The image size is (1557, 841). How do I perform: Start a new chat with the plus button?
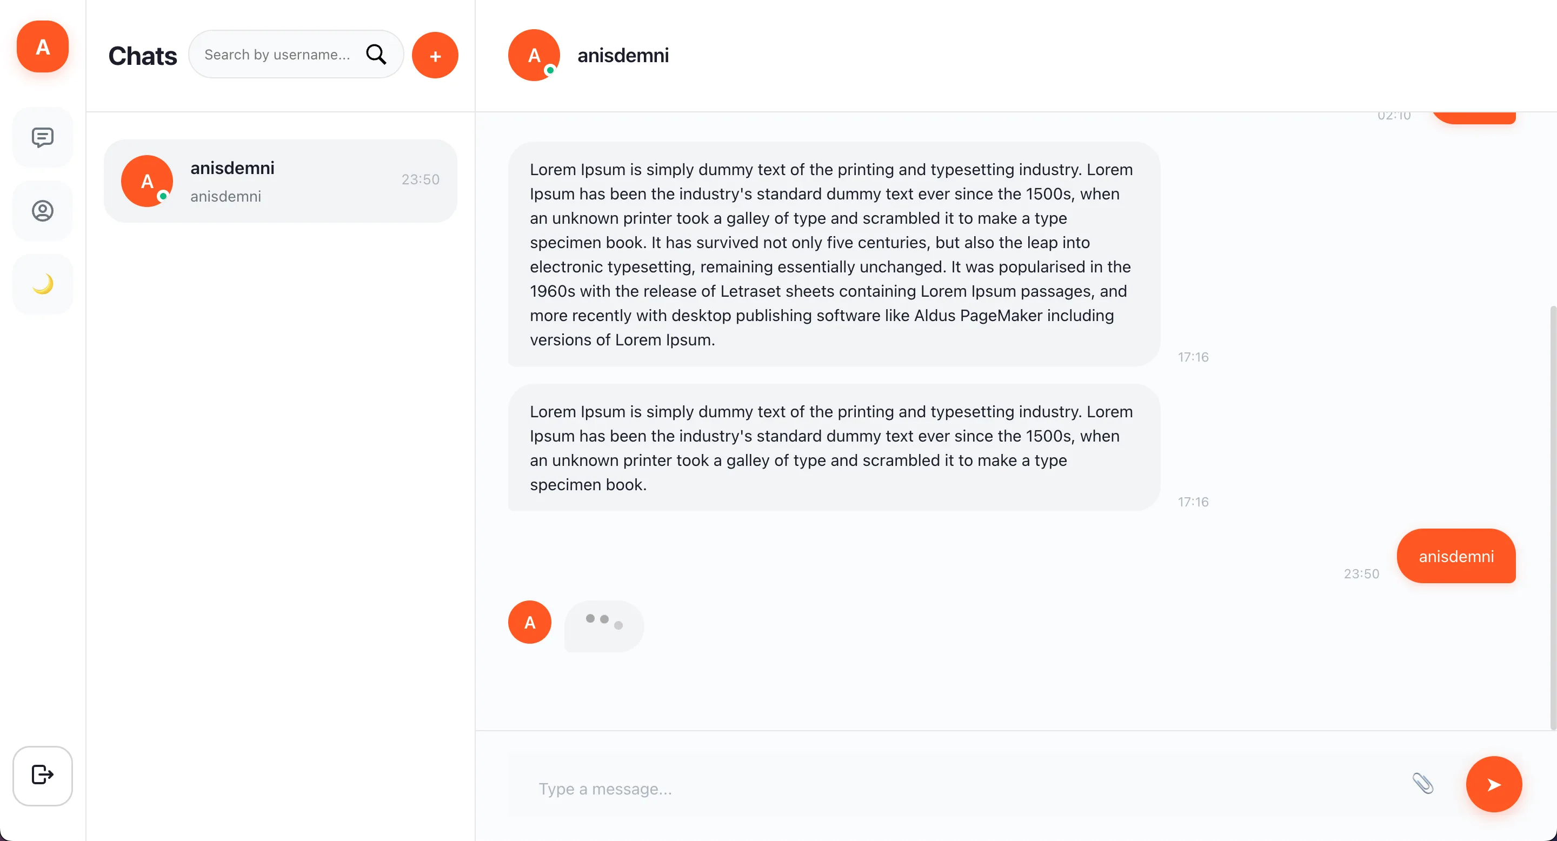[x=435, y=56]
